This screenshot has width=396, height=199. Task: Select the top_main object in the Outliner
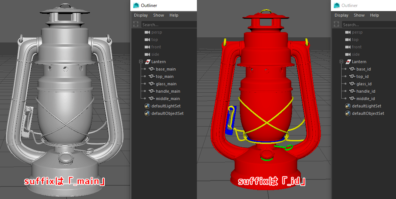pos(164,76)
